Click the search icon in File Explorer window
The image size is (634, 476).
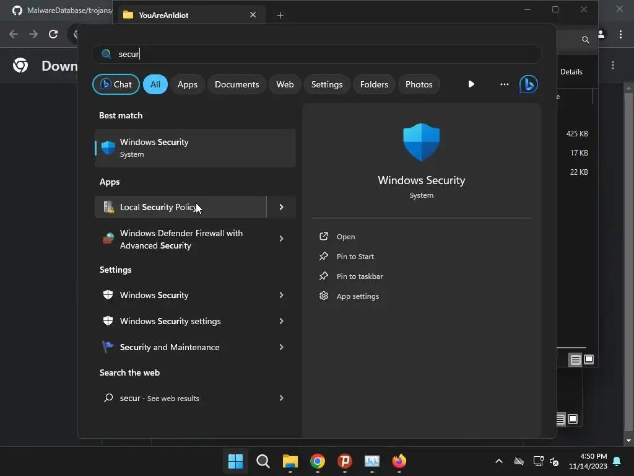[585, 40]
